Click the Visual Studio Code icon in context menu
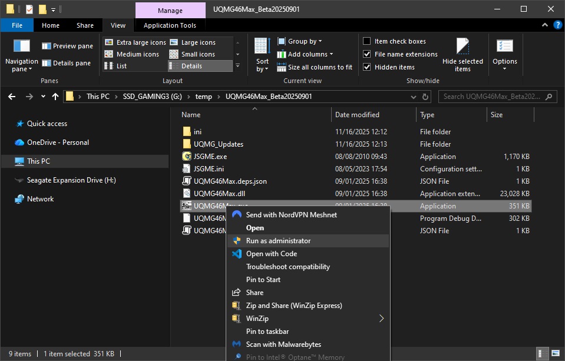Image resolution: width=565 pixels, height=361 pixels. (237, 254)
